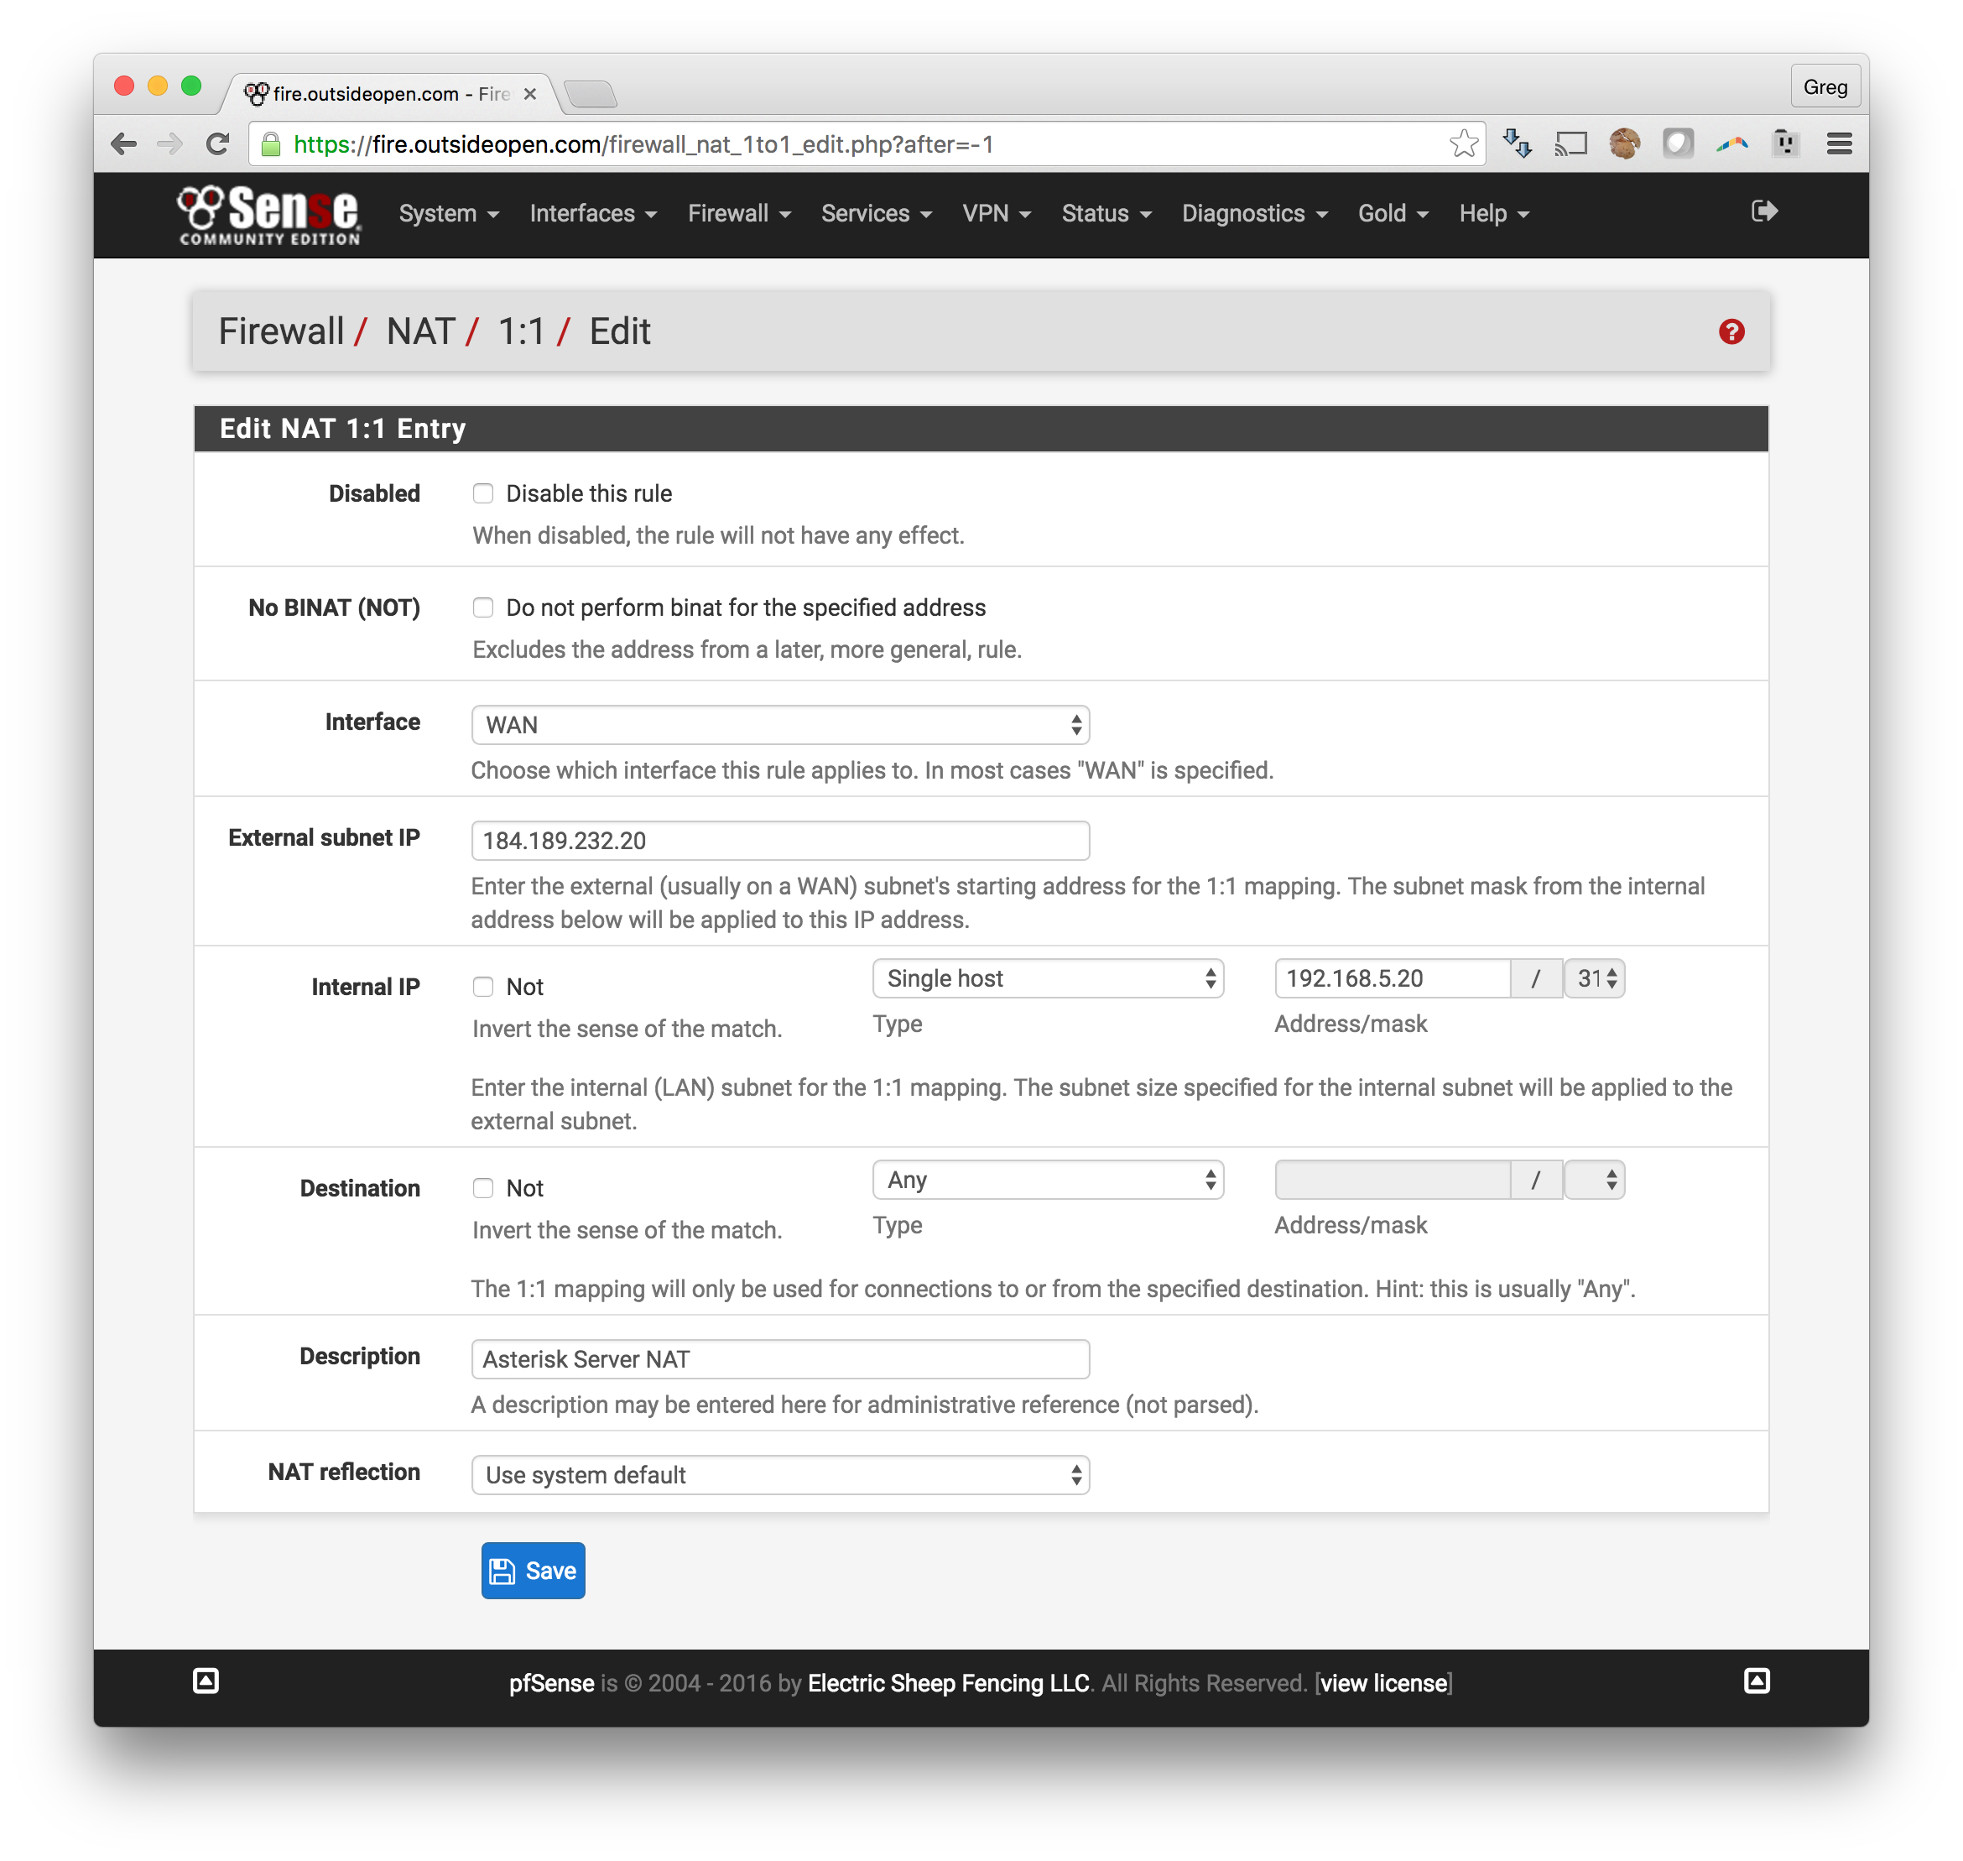
Task: Expand the Interfaces menu
Action: point(593,213)
